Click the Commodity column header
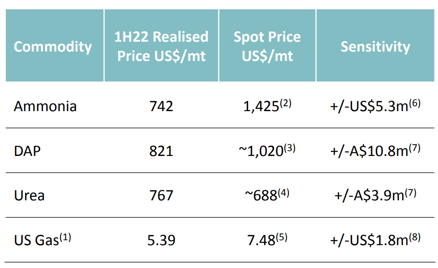 coord(53,47)
